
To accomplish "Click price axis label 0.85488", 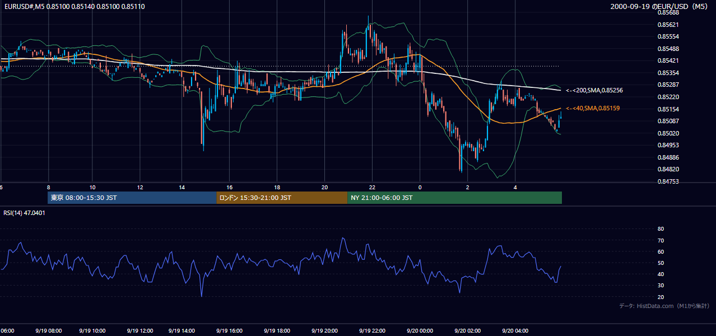I will click(668, 49).
